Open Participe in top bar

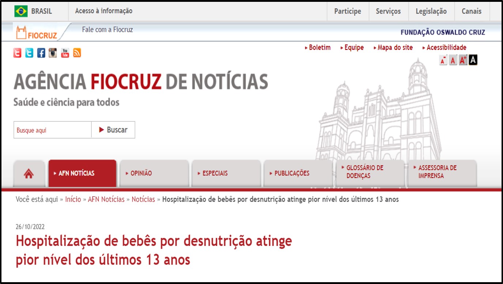[x=348, y=11]
